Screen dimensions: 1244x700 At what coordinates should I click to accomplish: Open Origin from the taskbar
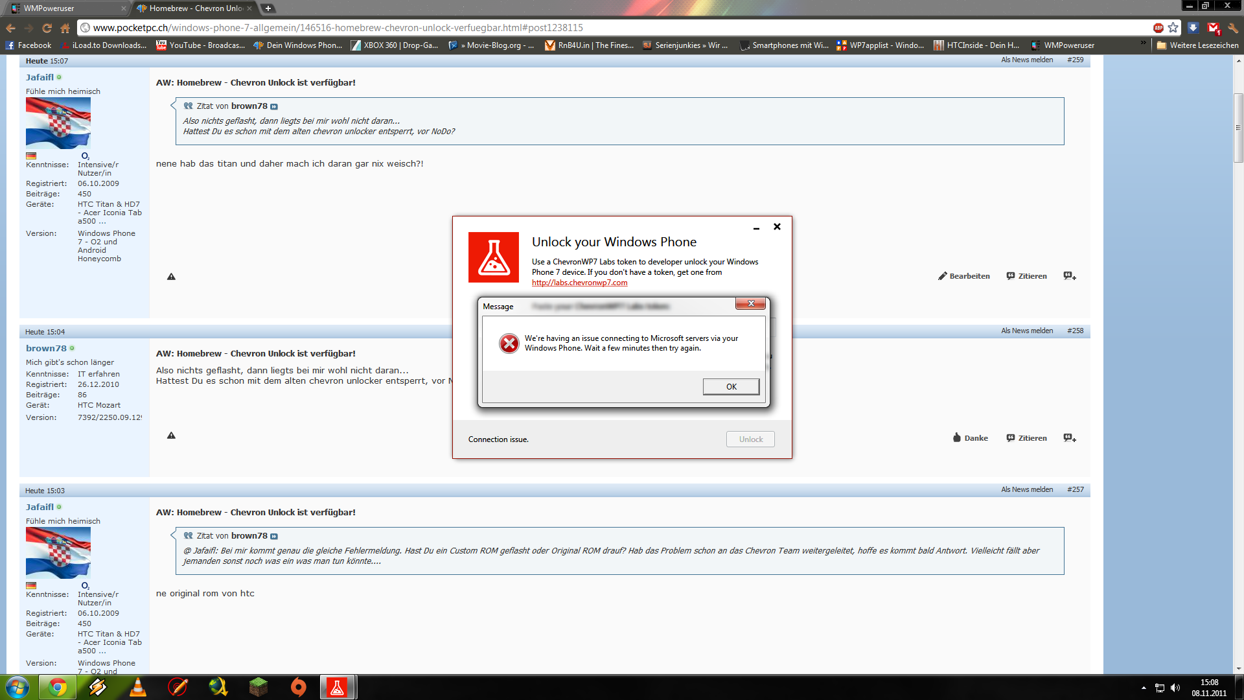point(298,687)
